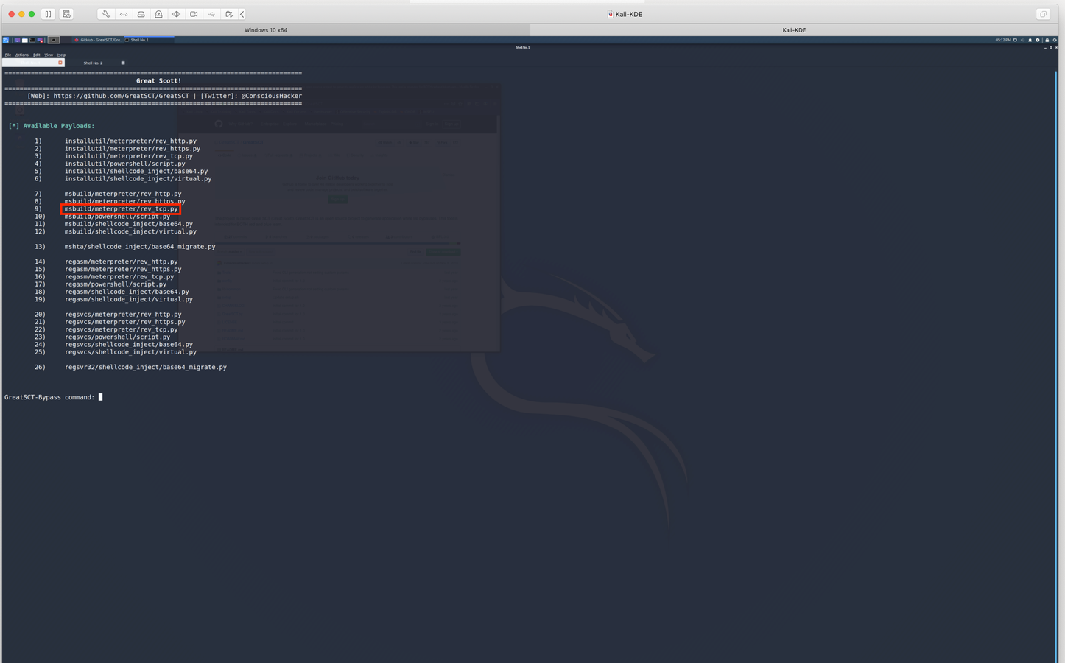
Task: Select Shell No. 1 taskbar entry
Action: (x=150, y=40)
